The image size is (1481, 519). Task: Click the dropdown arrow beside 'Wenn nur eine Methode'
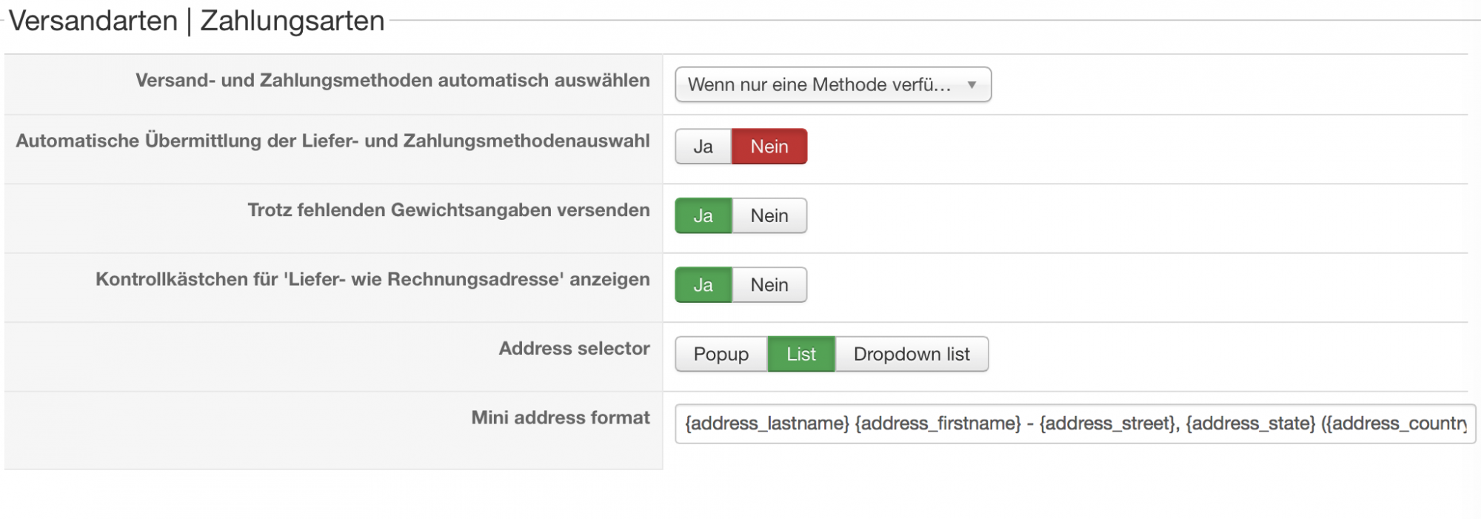click(972, 85)
